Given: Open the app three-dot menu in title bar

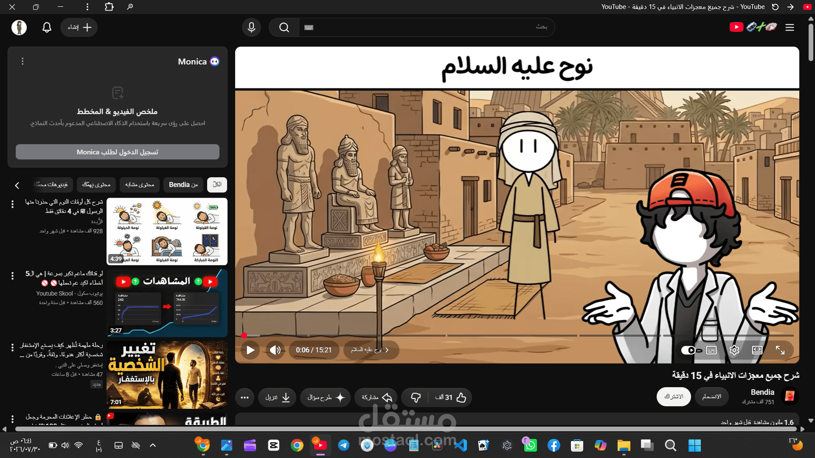Looking at the screenshot, I should pyautogui.click(x=87, y=7).
